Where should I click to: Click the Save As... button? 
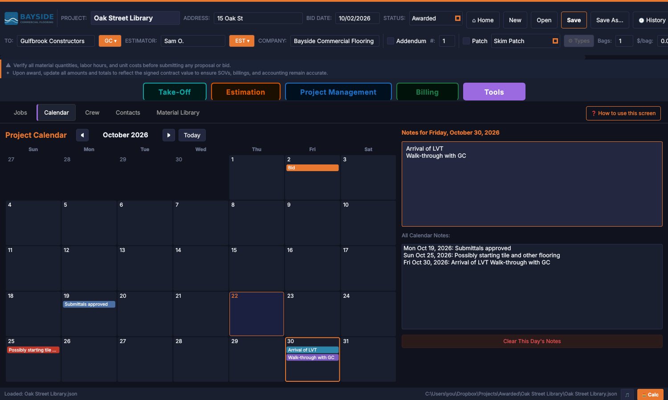point(610,20)
